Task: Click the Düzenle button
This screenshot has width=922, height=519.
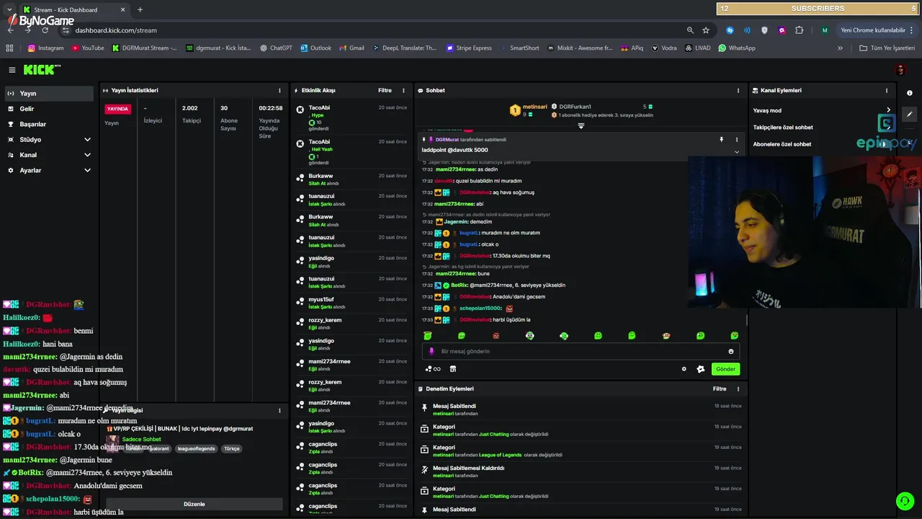Action: 194,505
